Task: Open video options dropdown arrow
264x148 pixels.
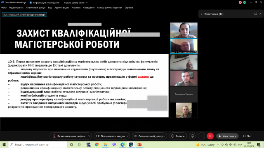Action: click(x=127, y=136)
